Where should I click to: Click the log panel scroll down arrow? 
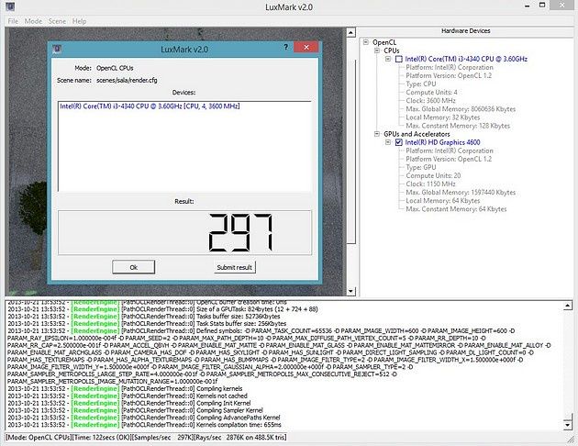click(x=568, y=425)
